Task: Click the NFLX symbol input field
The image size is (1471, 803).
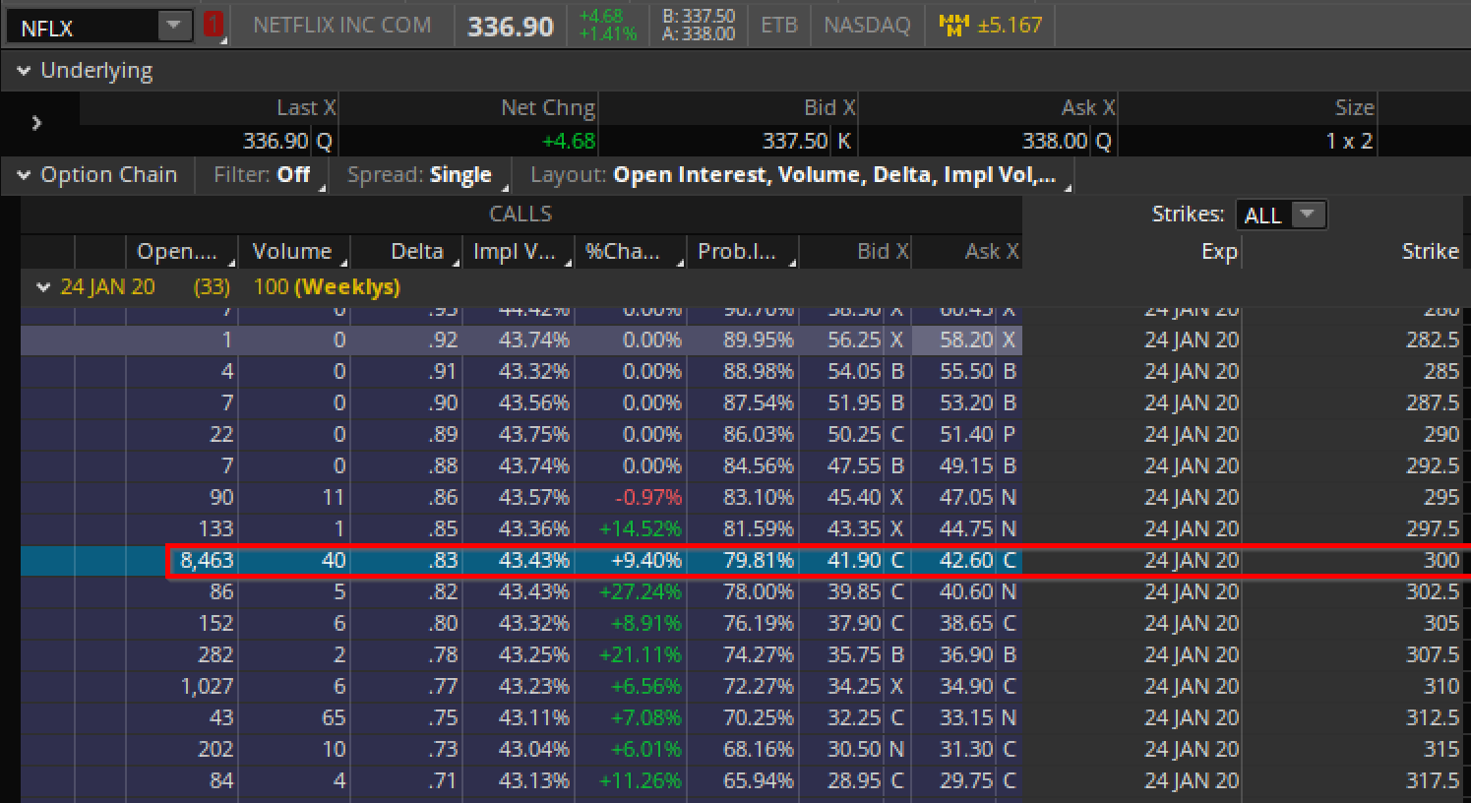Action: (83, 27)
